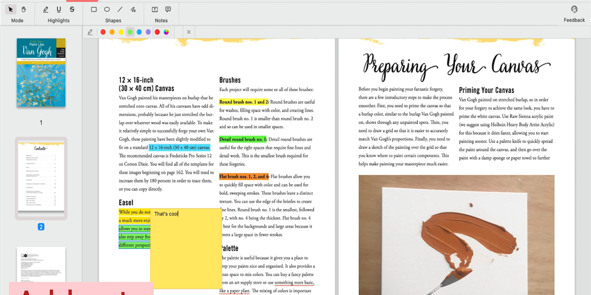Click the page number 2 badge
The width and height of the screenshot is (591, 295).
41,227
